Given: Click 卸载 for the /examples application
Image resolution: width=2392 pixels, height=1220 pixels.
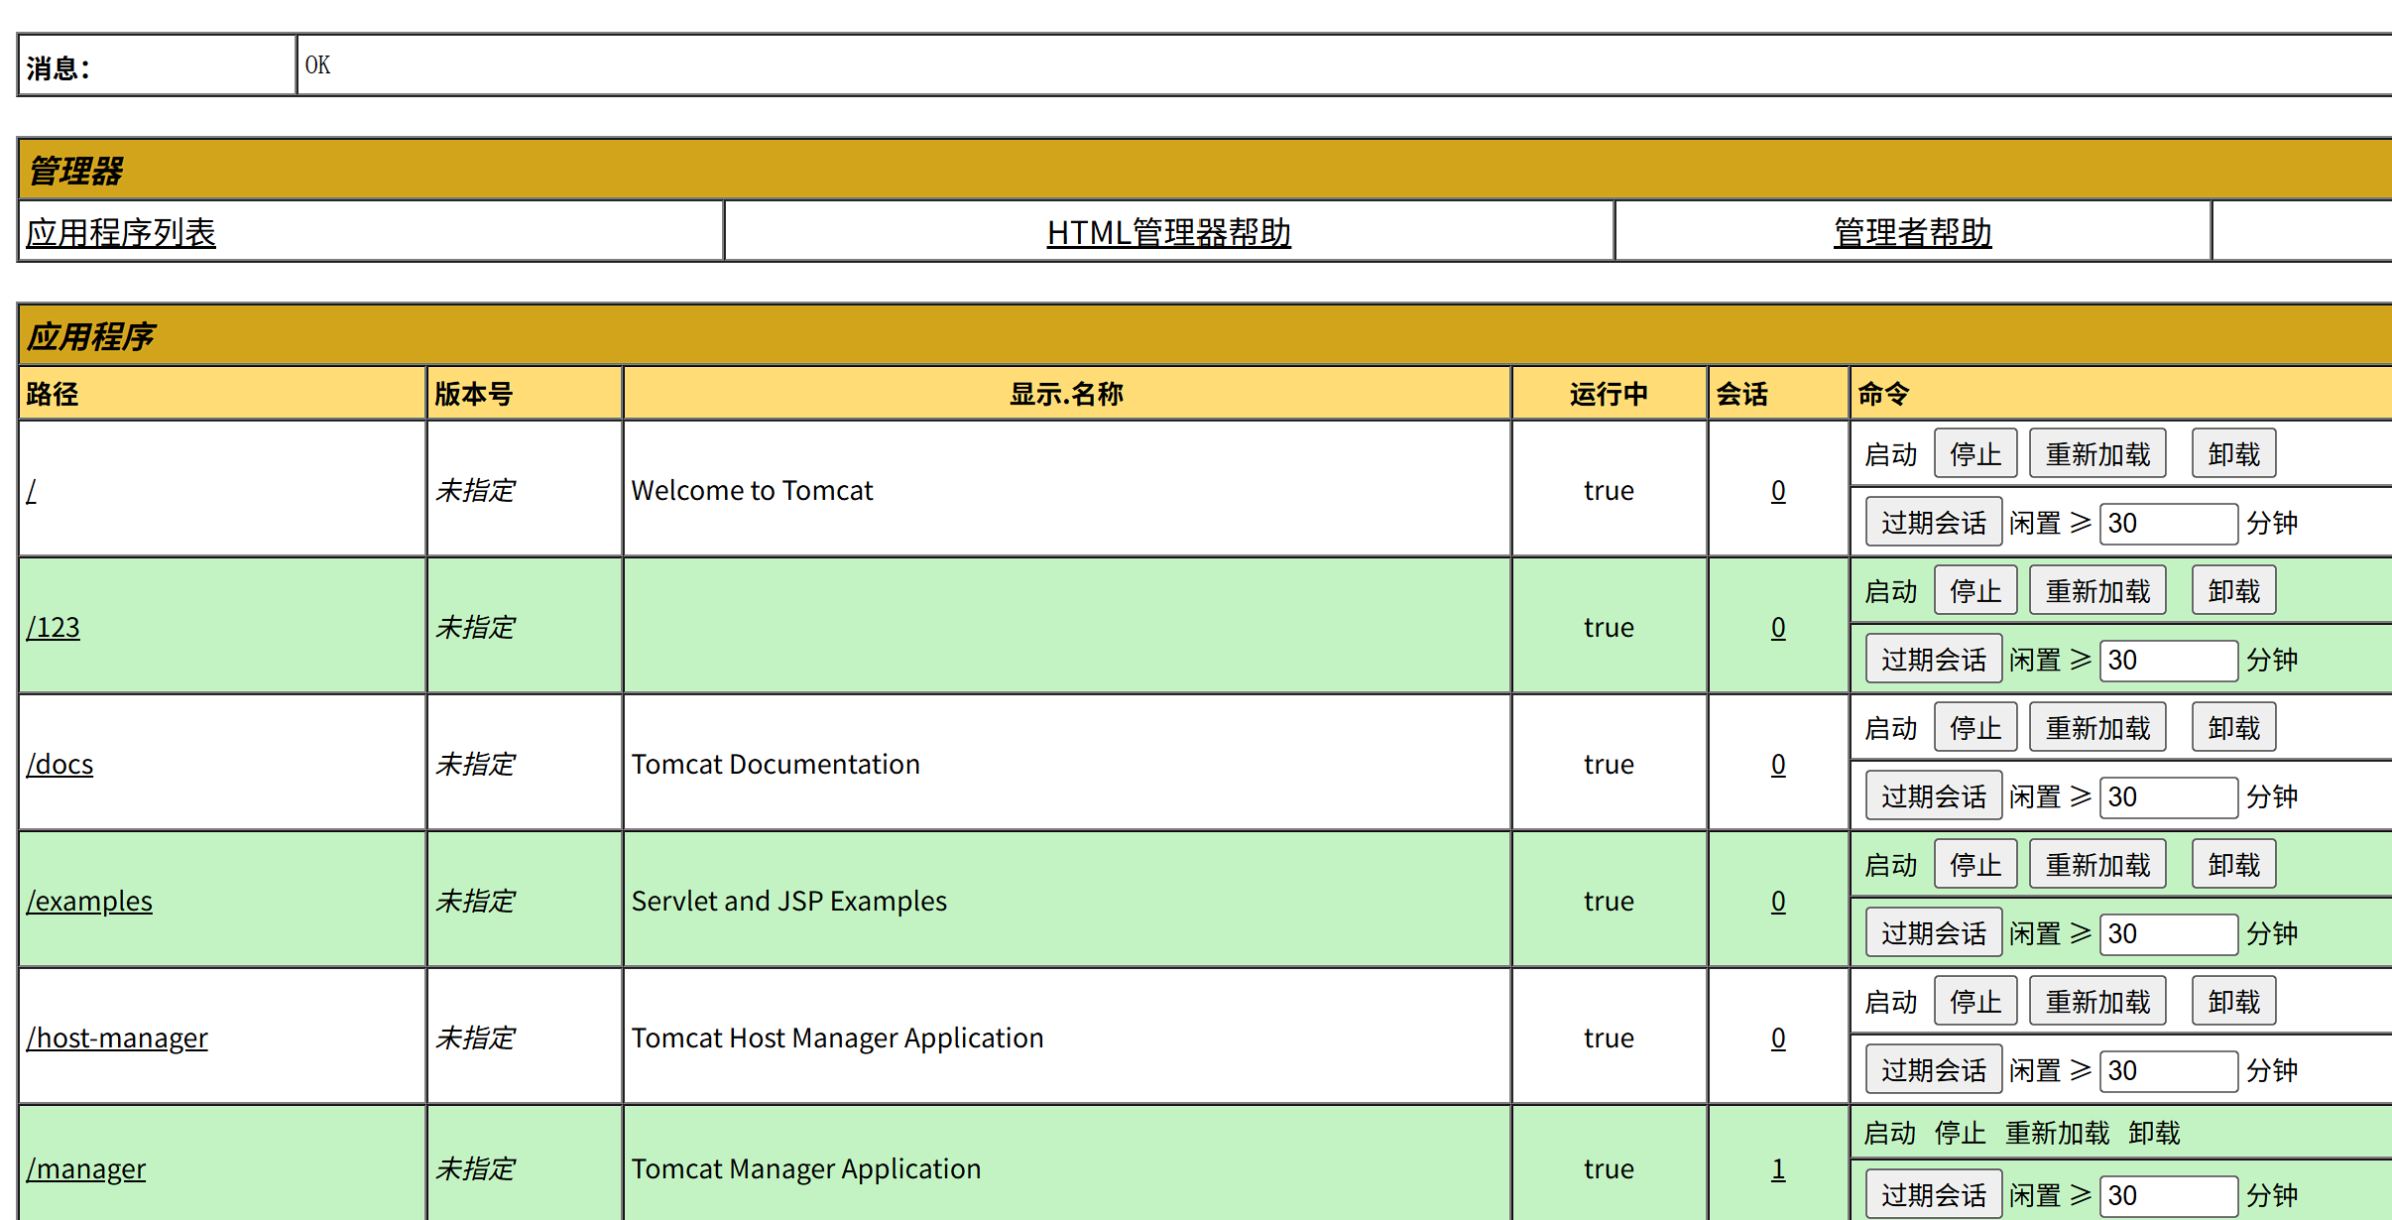Looking at the screenshot, I should point(2232,865).
